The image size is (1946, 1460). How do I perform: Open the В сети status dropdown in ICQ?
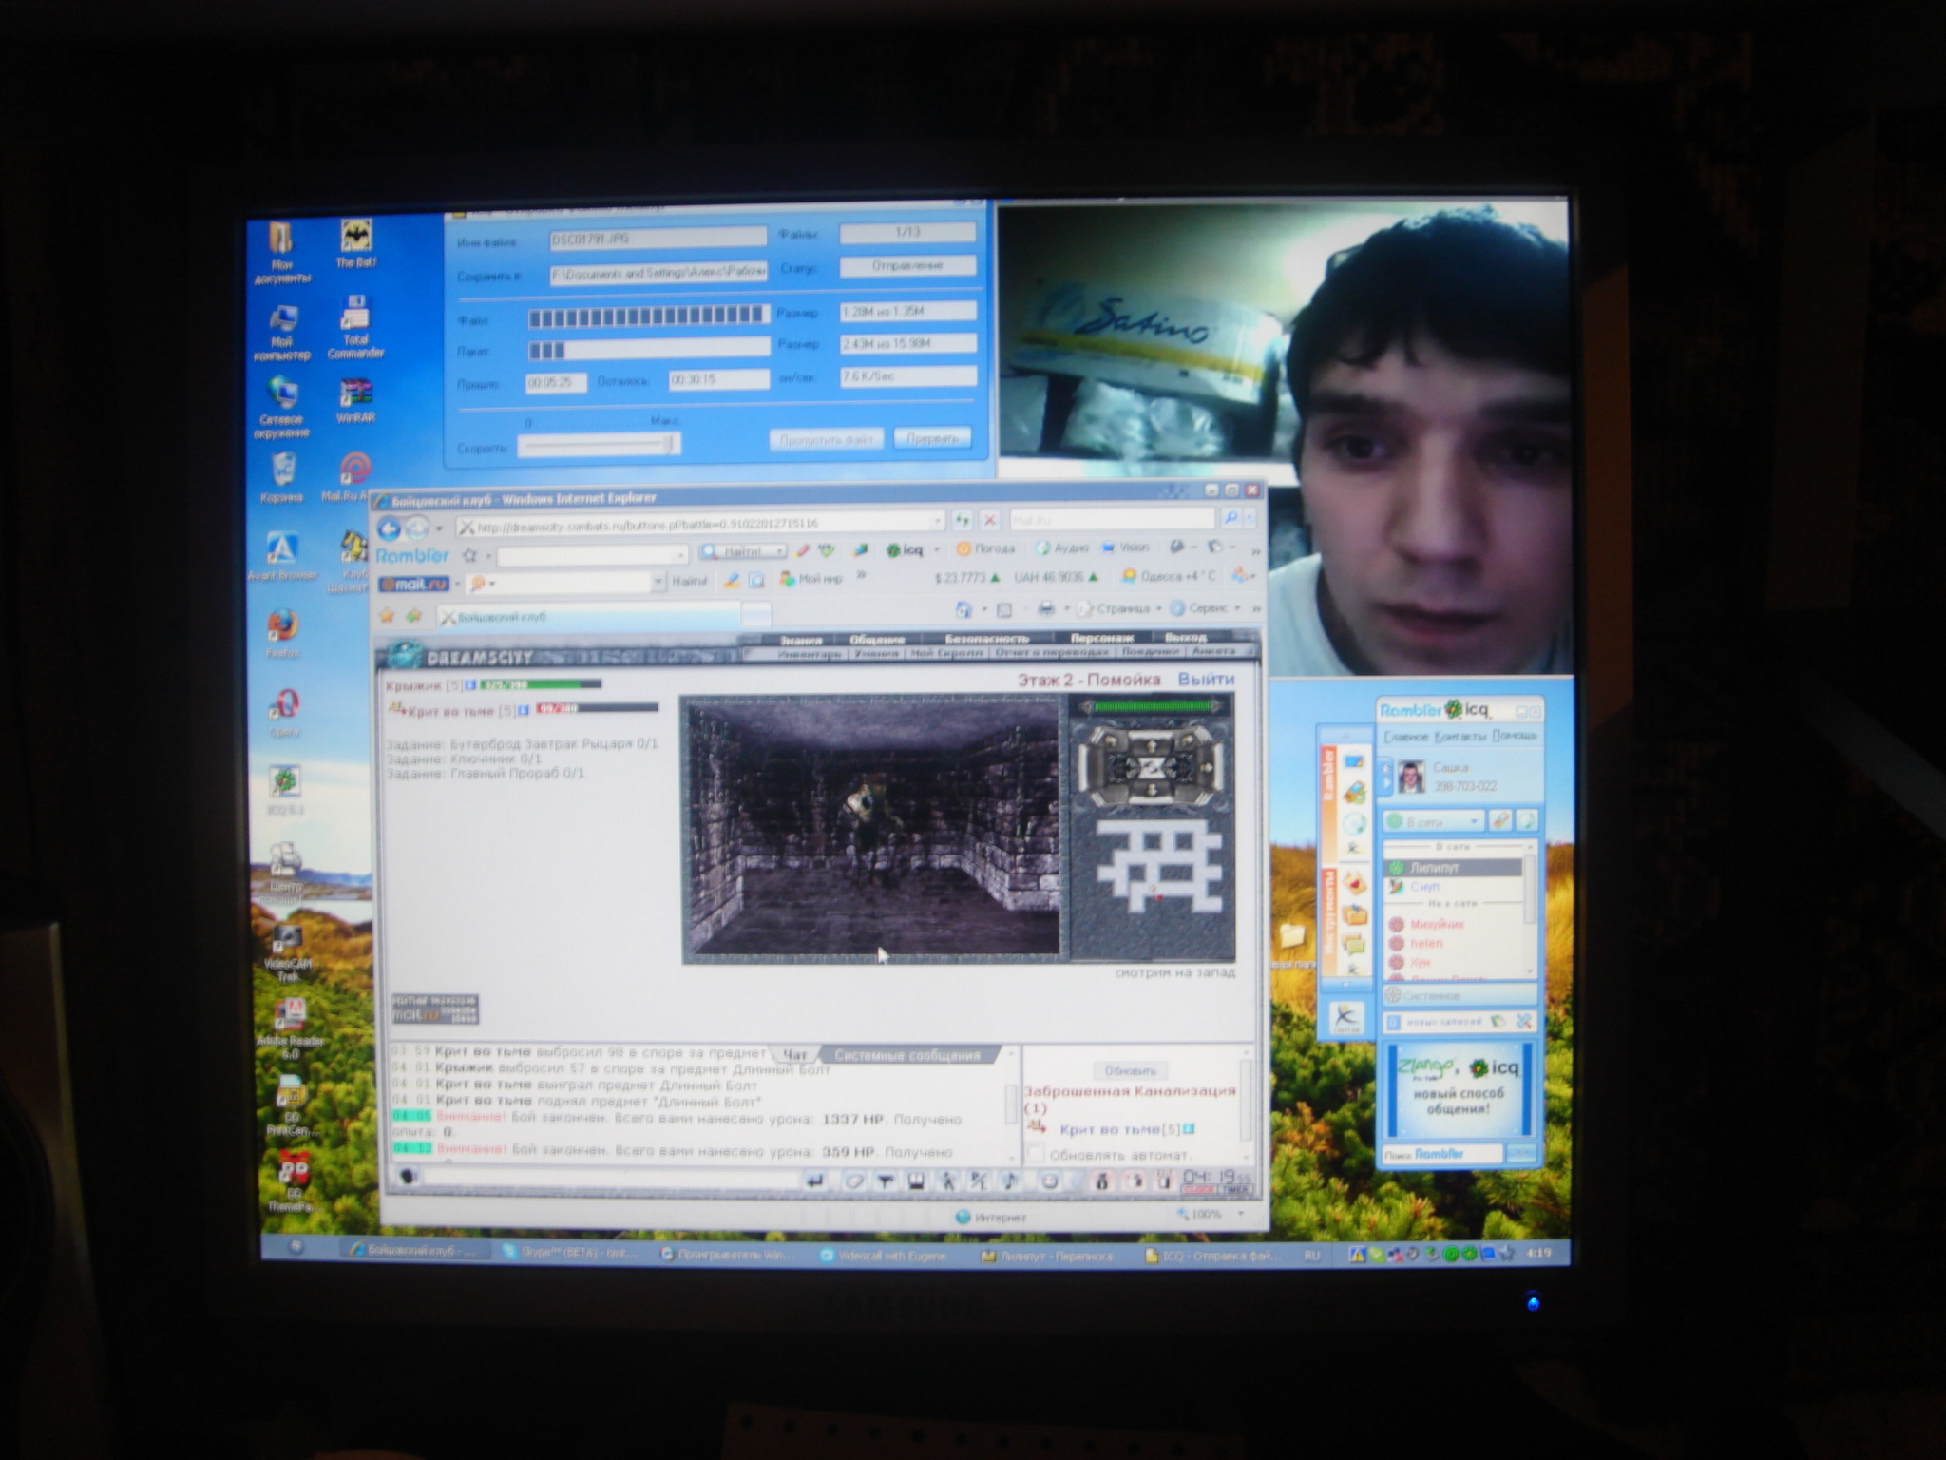(1435, 821)
